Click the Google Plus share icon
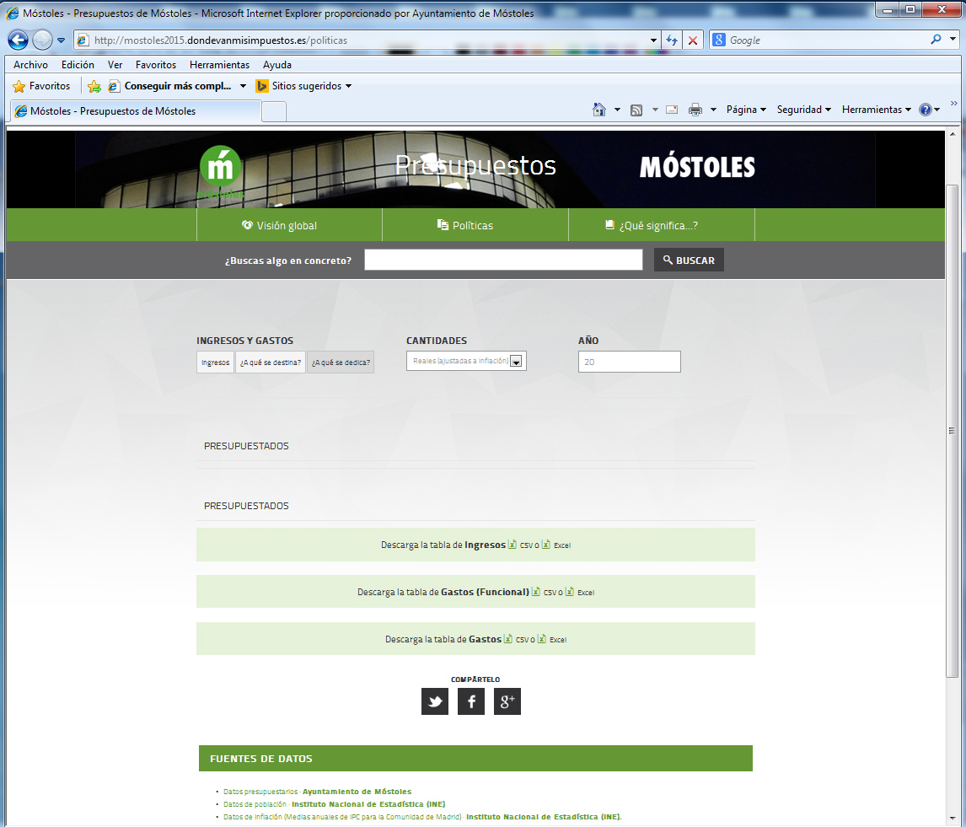Viewport: 966px width, 827px height. pos(507,701)
